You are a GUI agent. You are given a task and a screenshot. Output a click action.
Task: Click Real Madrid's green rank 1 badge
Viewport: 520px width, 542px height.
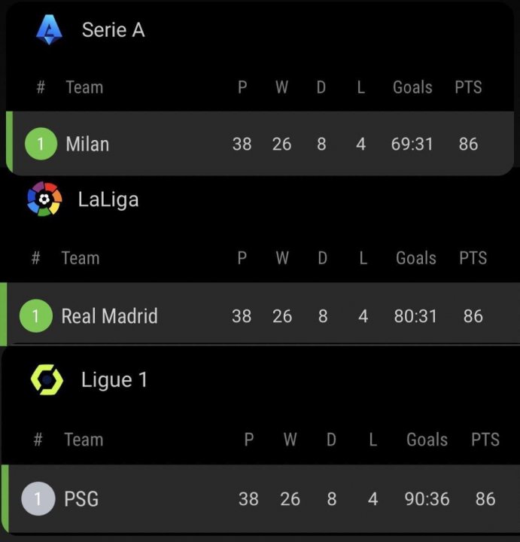pos(35,315)
